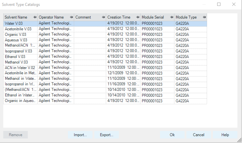Click pin icon in Module Type header
242x143 pixels.
(x=204, y=17)
